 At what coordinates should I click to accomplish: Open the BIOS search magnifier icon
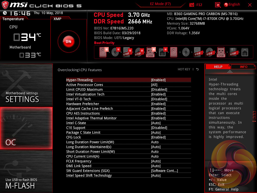[x=218, y=5]
